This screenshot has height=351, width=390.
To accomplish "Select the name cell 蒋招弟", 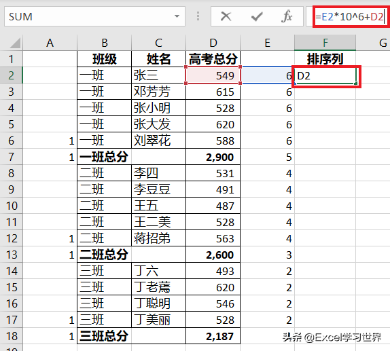I will 158,238.
